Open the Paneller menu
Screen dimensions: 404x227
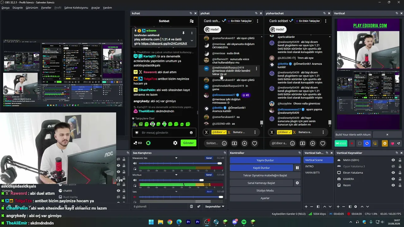pyautogui.click(x=46, y=8)
